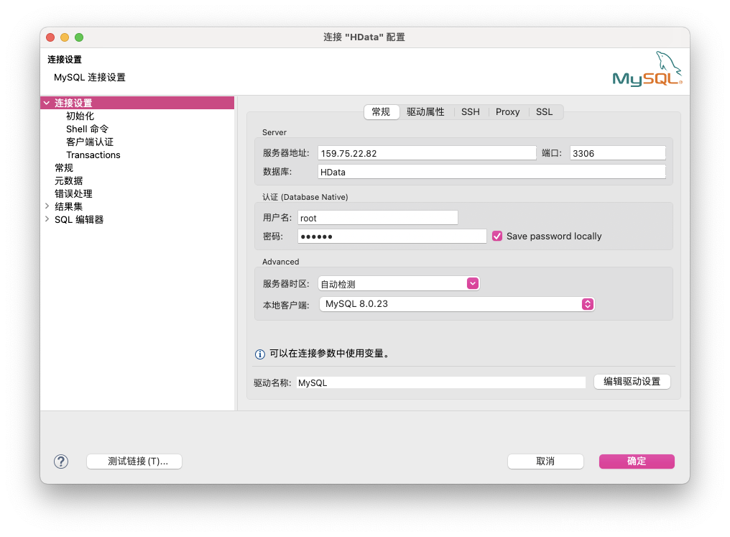Image resolution: width=730 pixels, height=537 pixels.
Task: Click the 数据库 field containing HData
Action: click(491, 172)
